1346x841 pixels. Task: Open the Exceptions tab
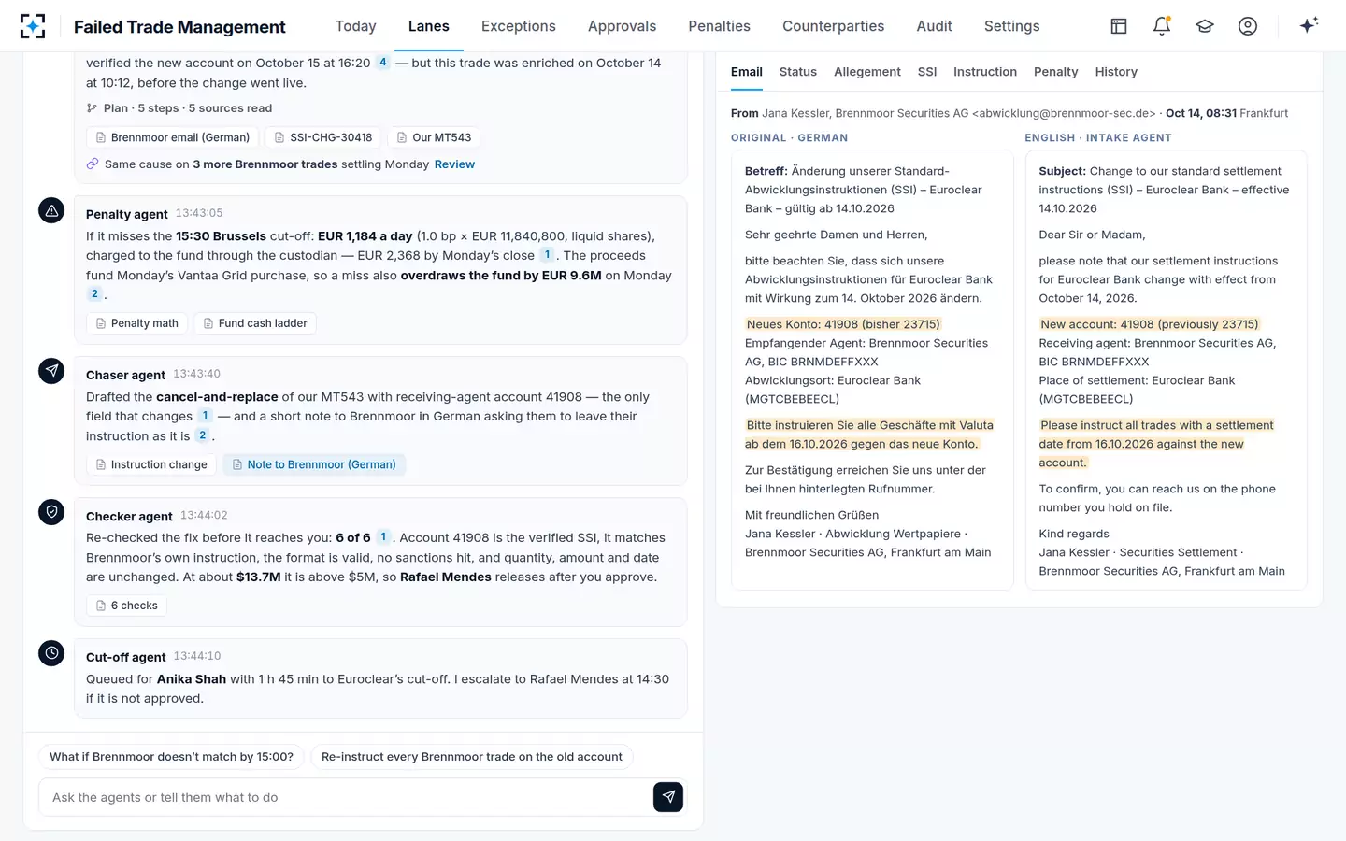click(x=519, y=26)
